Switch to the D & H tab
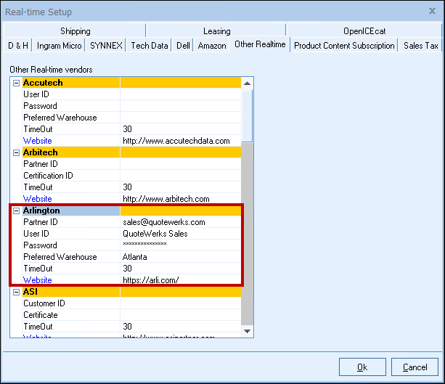Image resolution: width=445 pixels, height=384 pixels. click(x=18, y=46)
